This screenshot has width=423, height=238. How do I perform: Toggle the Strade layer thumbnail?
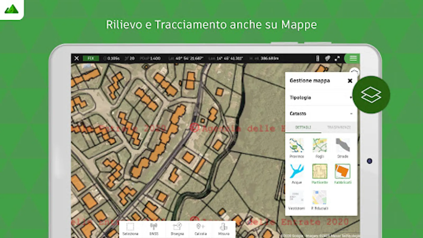(x=343, y=145)
